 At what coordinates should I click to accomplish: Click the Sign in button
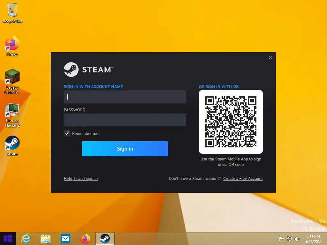point(125,149)
